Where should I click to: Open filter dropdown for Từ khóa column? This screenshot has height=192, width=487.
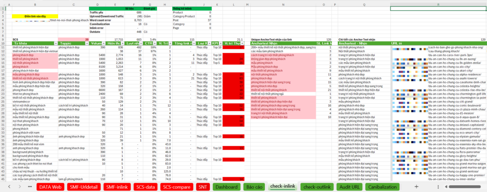coord(56,44)
